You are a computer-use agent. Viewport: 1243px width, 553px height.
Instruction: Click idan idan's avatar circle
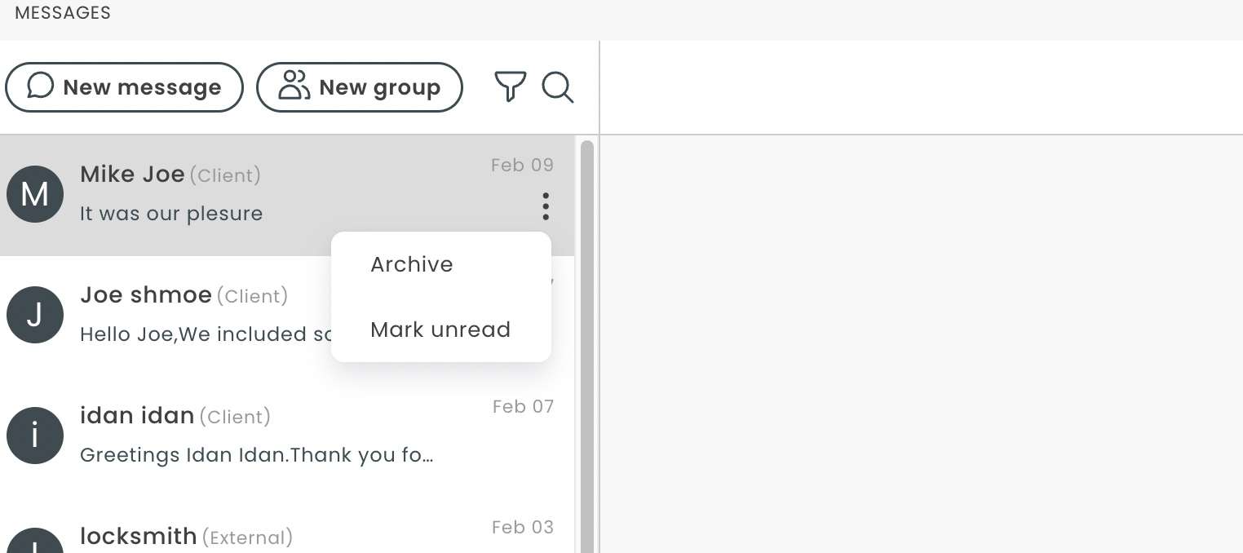tap(35, 436)
